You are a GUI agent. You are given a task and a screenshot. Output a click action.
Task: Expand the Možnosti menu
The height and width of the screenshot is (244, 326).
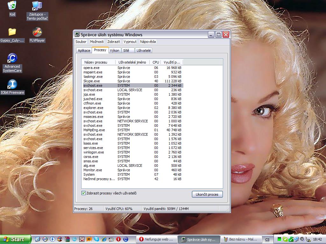click(x=97, y=42)
